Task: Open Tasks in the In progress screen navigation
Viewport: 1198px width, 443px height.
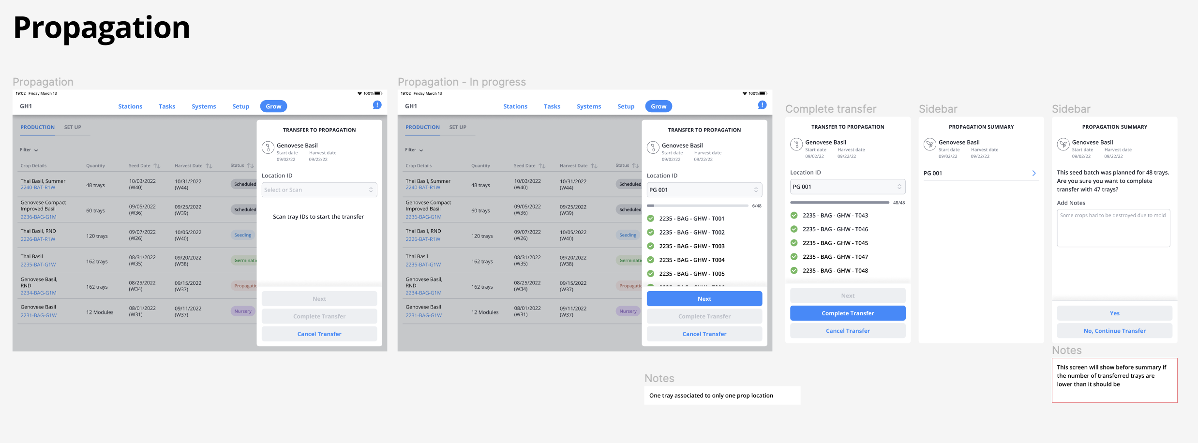Action: (552, 106)
